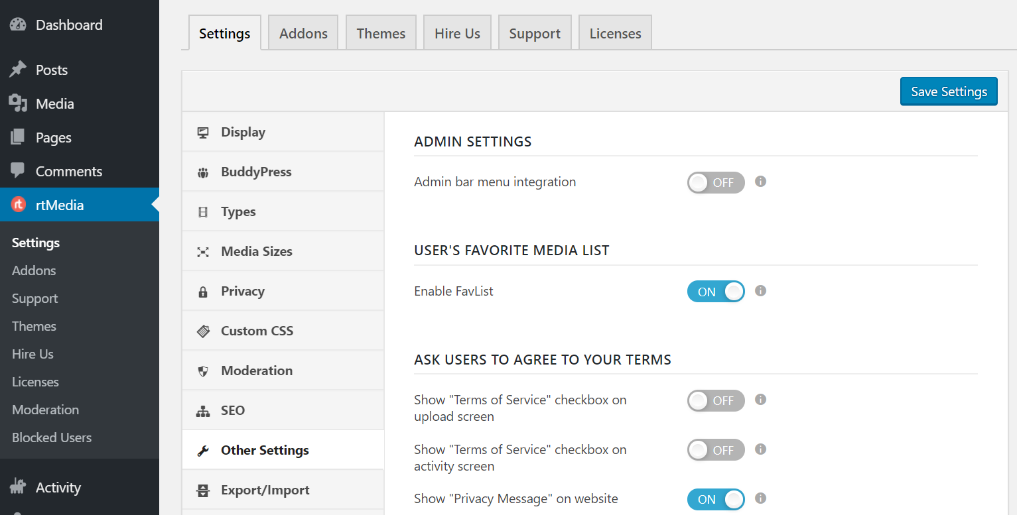Enable Terms of Service checkbox on upload screen
The height and width of the screenshot is (515, 1017).
716,400
